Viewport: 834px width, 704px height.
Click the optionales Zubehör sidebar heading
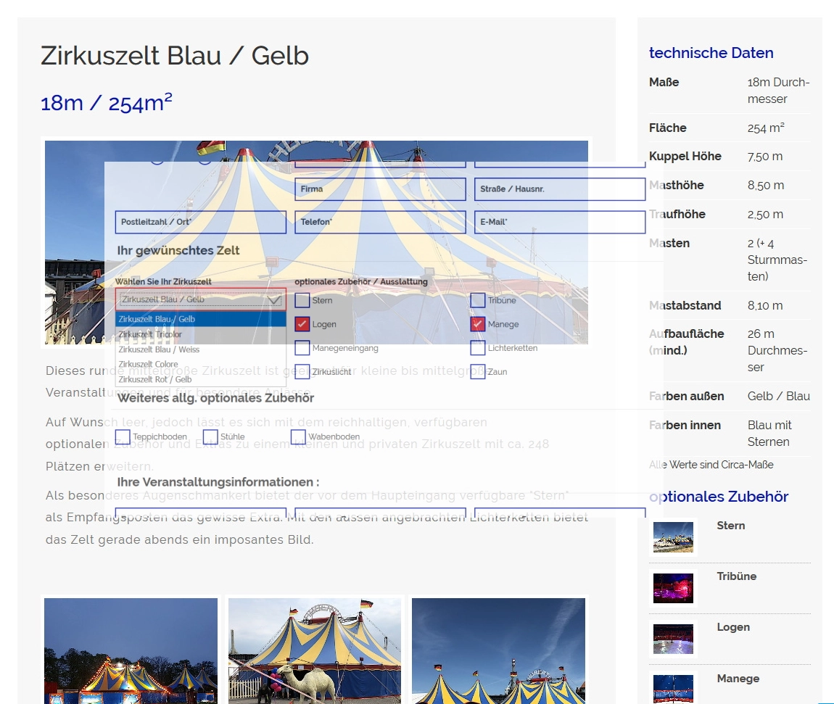click(x=719, y=497)
